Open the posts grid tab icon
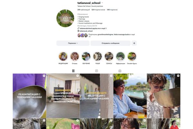 [73, 71]
